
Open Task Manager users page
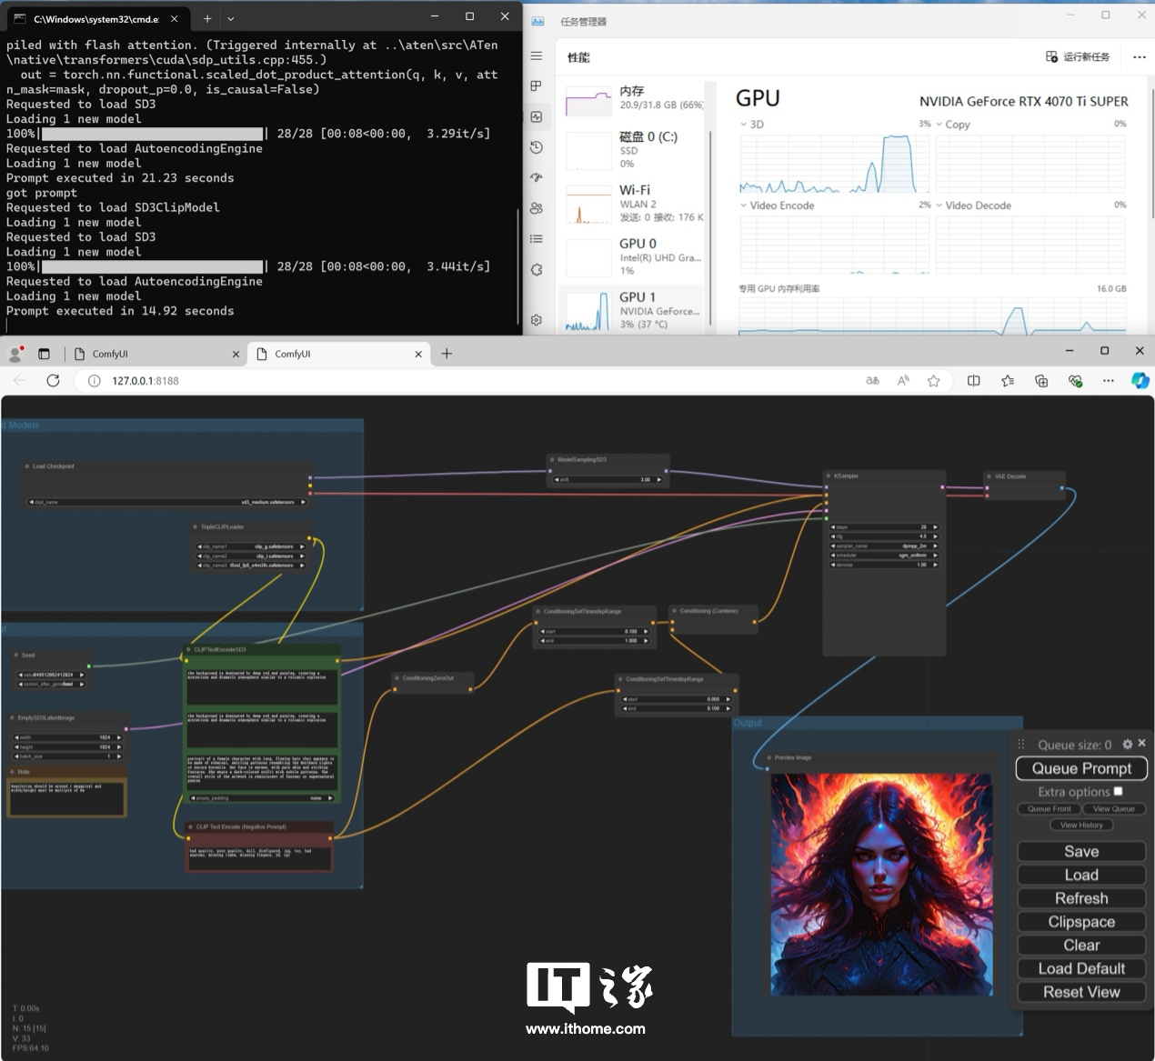point(537,208)
